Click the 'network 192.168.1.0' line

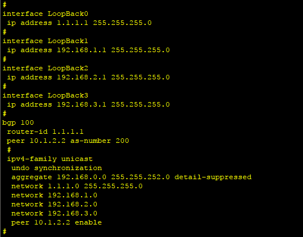click(x=54, y=195)
